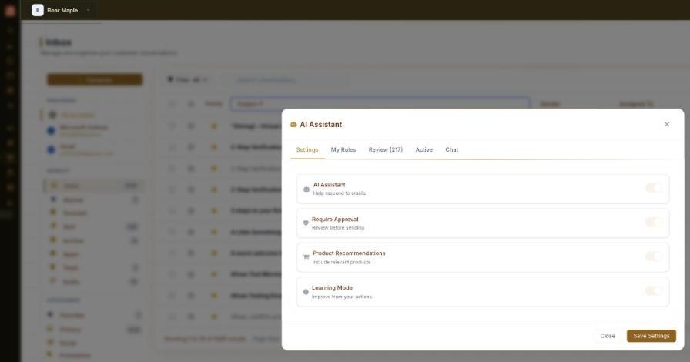This screenshot has height=362, width=690.
Task: Click the app logo in the top-left corner
Action: [x=10, y=10]
